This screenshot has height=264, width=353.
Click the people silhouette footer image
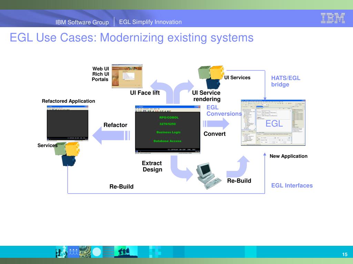tap(126, 252)
